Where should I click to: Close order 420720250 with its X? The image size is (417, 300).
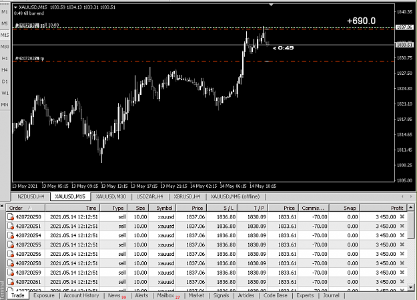(402, 216)
